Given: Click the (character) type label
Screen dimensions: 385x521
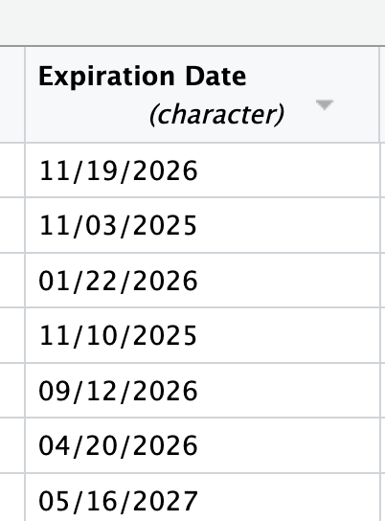Looking at the screenshot, I should tap(216, 115).
